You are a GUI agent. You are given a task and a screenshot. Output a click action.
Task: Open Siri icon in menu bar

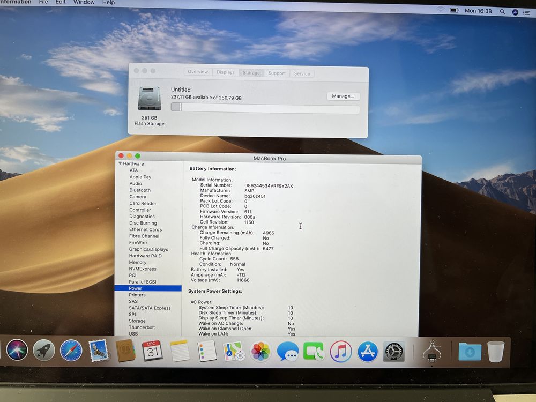click(515, 12)
